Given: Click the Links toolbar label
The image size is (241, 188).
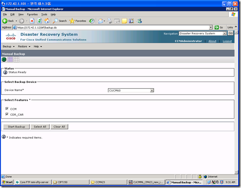Looking at the screenshot, I should point(230,28).
